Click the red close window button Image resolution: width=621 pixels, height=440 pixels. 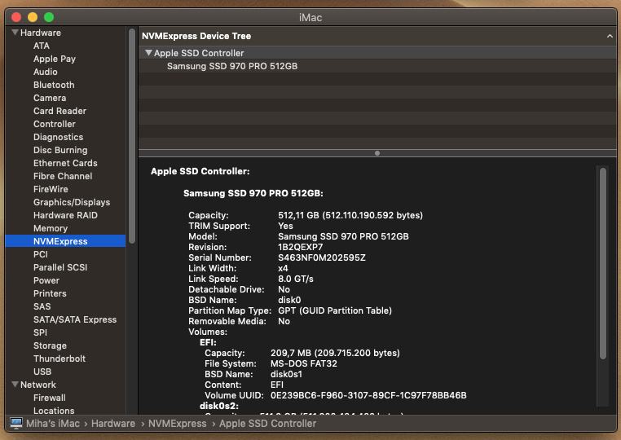coord(16,17)
